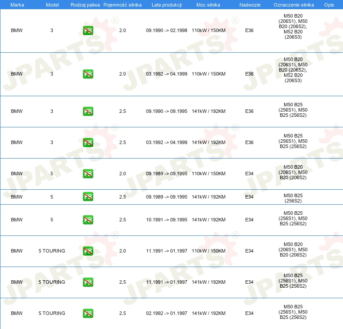The height and width of the screenshot is (329, 343).
Task: Click date 09.1989 -> 09.1995 in the 2.5 row
Action: (x=167, y=197)
